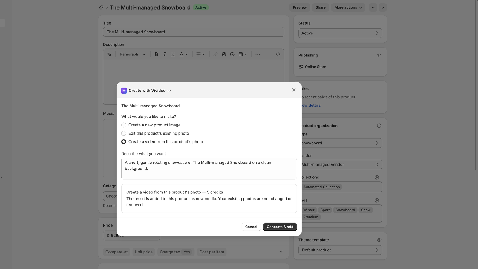
Task: Click the insert link icon
Action: coord(215,54)
